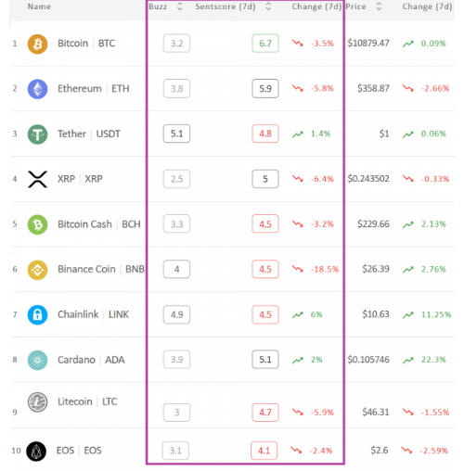Click the XRP black X logo

click(x=37, y=179)
